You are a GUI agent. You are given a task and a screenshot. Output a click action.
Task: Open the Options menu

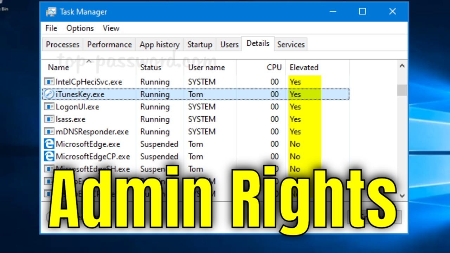click(80, 28)
